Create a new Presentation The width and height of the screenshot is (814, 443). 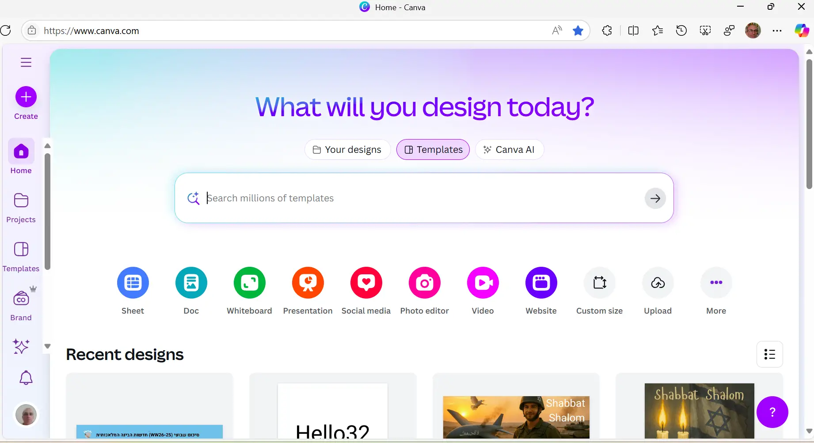pos(308,283)
